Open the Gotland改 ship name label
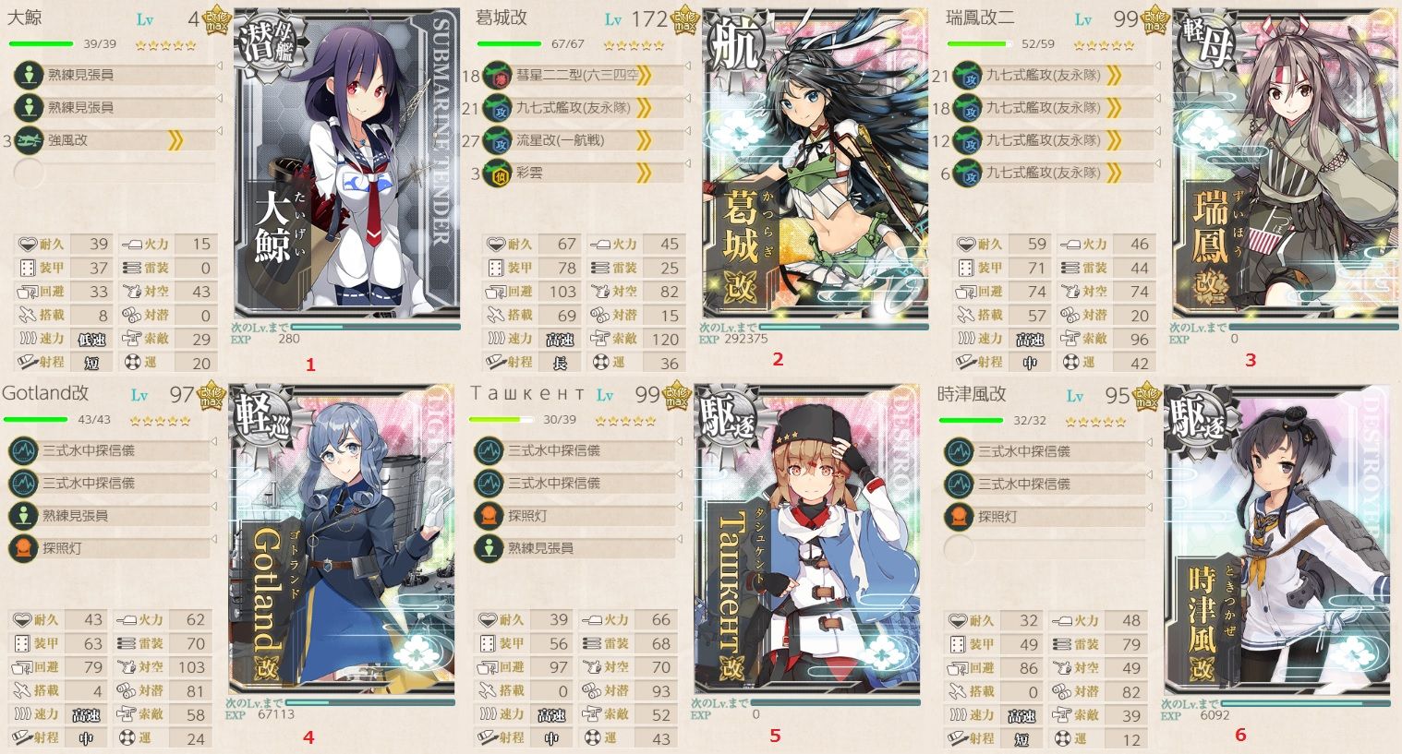 [x=46, y=393]
